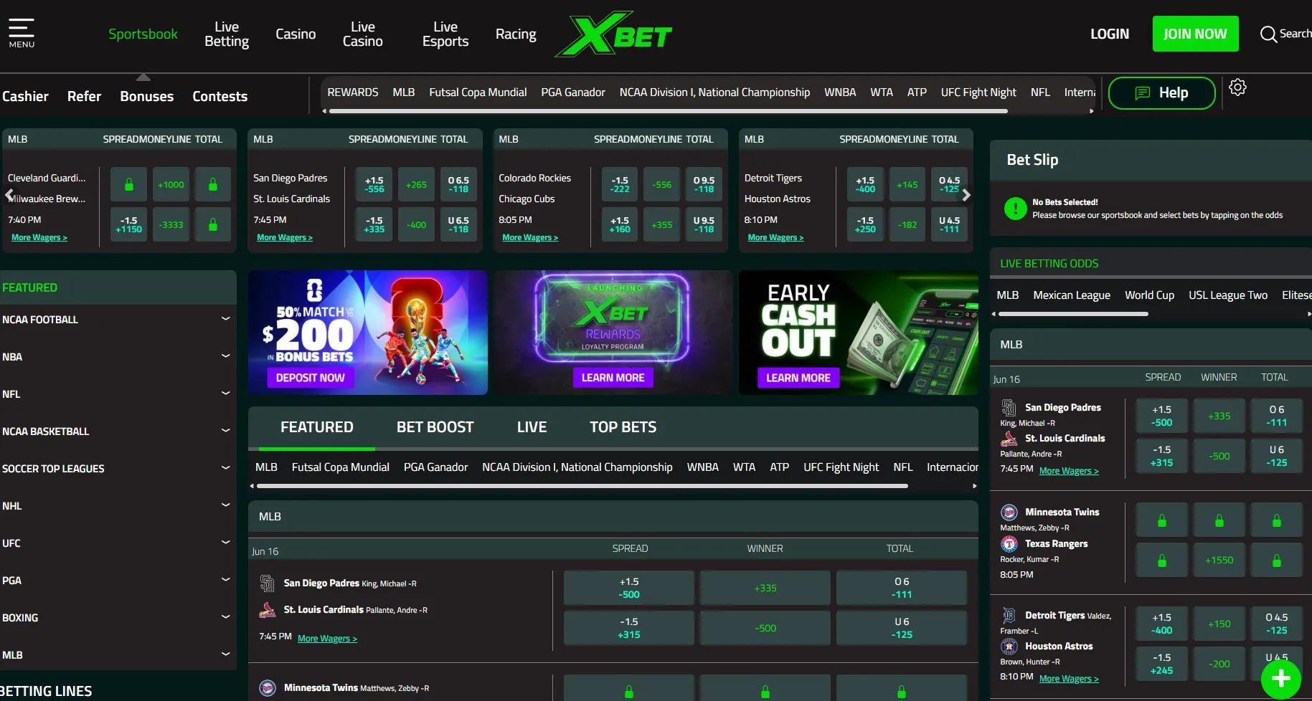1312x701 pixels.
Task: Select UFC Fight Night in top sports bar
Action: pyautogui.click(x=978, y=92)
